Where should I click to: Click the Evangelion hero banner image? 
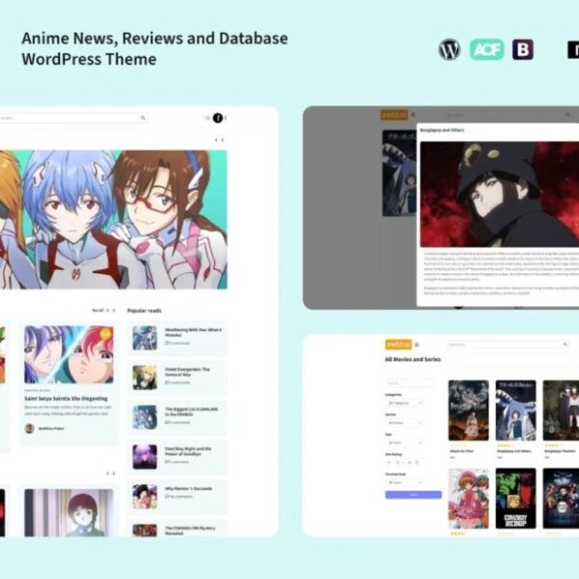pos(113,219)
